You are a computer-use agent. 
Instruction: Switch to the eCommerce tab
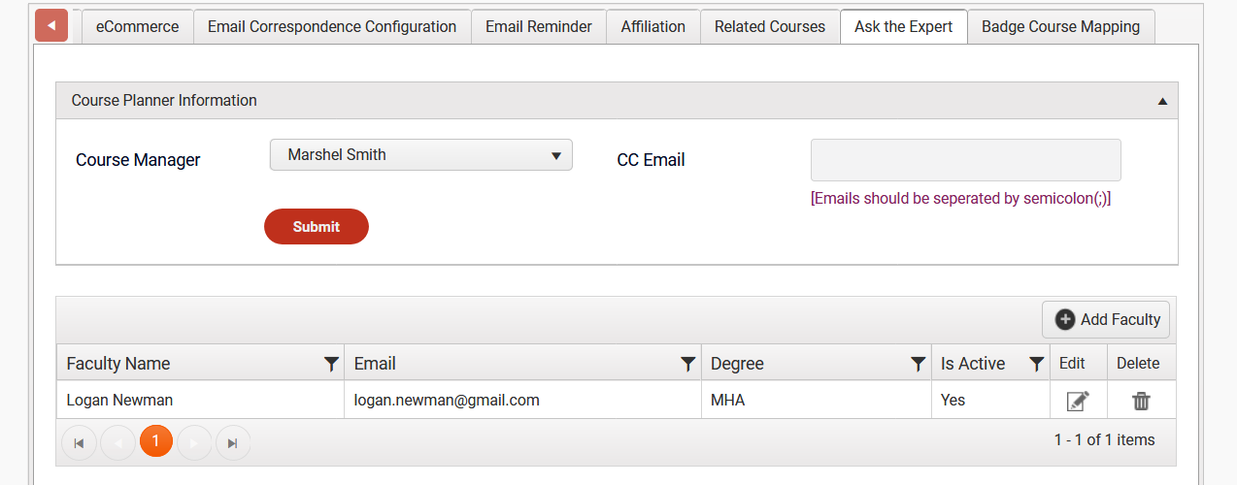coord(137,27)
